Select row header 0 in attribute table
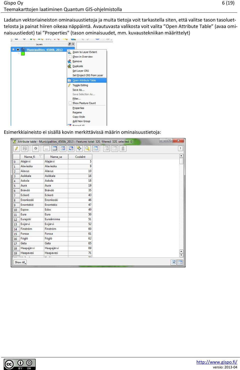The image size is (240, 370). (x=16, y=162)
